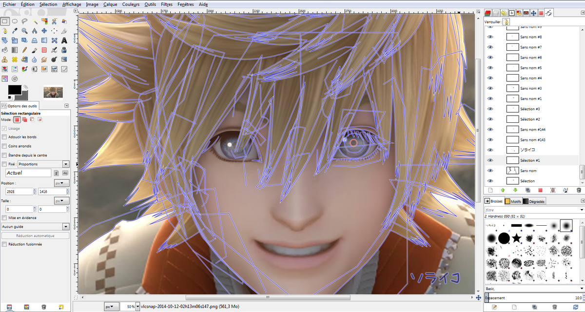
Task: Select the Free Select lasso tool
Action: tap(24, 21)
